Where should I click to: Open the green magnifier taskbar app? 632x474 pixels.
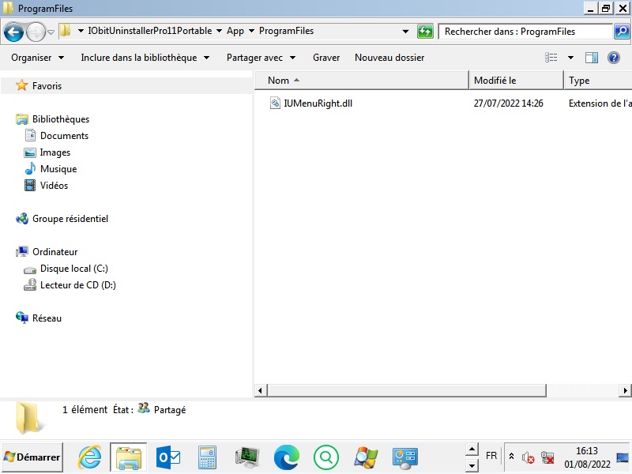pyautogui.click(x=325, y=457)
